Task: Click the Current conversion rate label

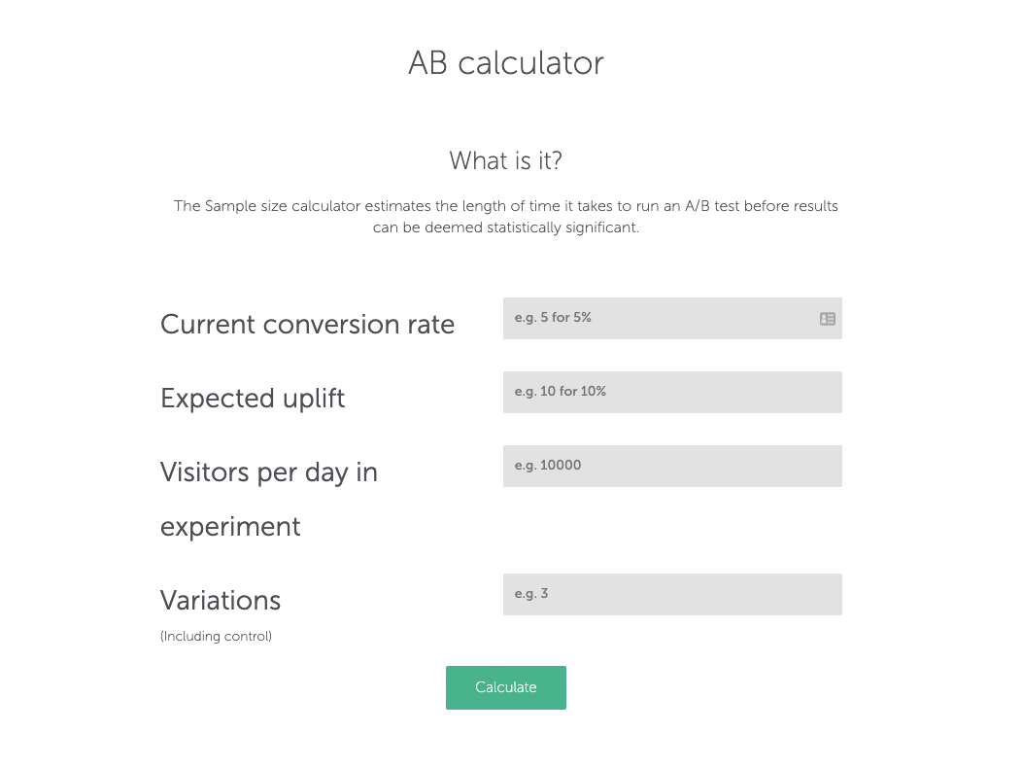Action: click(x=307, y=324)
